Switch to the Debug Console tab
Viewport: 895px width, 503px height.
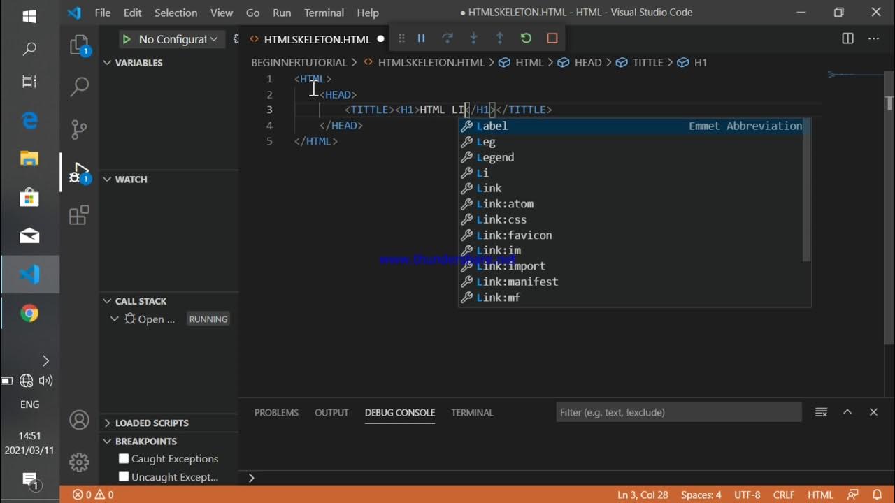click(x=400, y=412)
